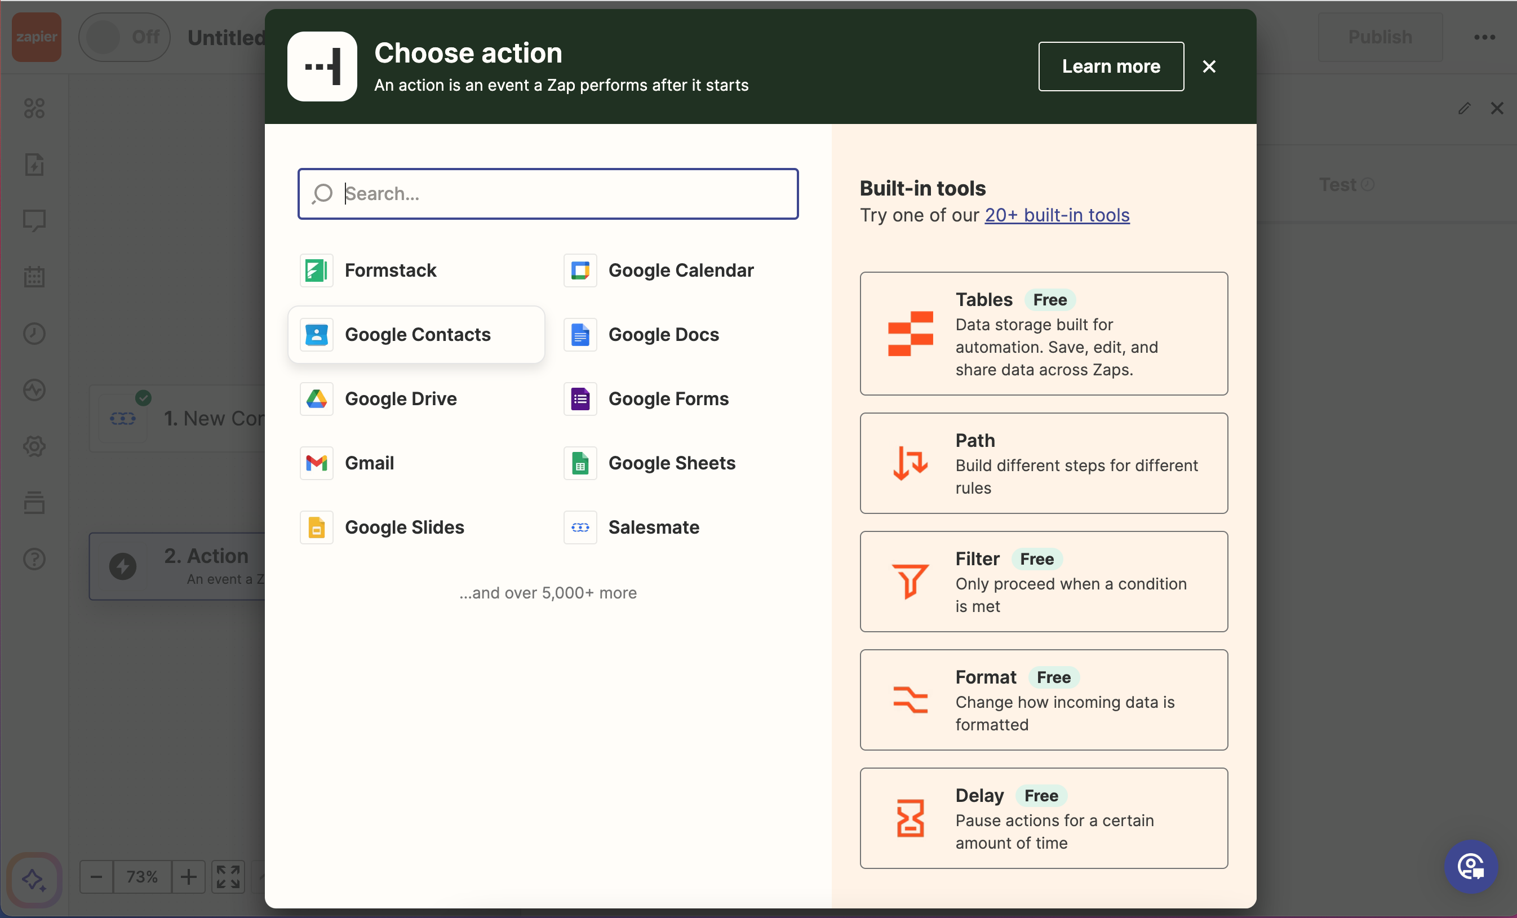The image size is (1517, 918).
Task: Click the Path branching arrows icon
Action: [x=910, y=463]
